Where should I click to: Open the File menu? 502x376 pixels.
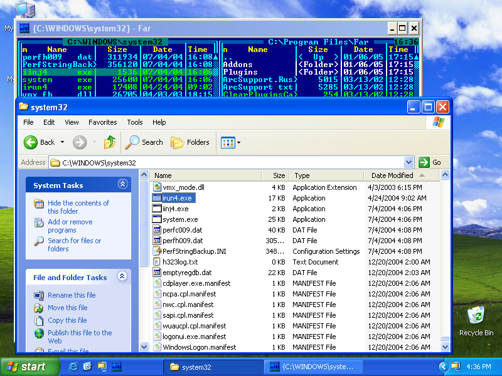(28, 122)
